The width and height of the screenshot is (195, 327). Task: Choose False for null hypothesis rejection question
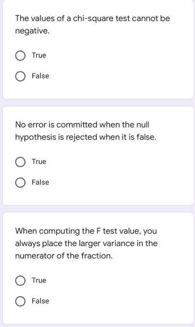(x=21, y=183)
